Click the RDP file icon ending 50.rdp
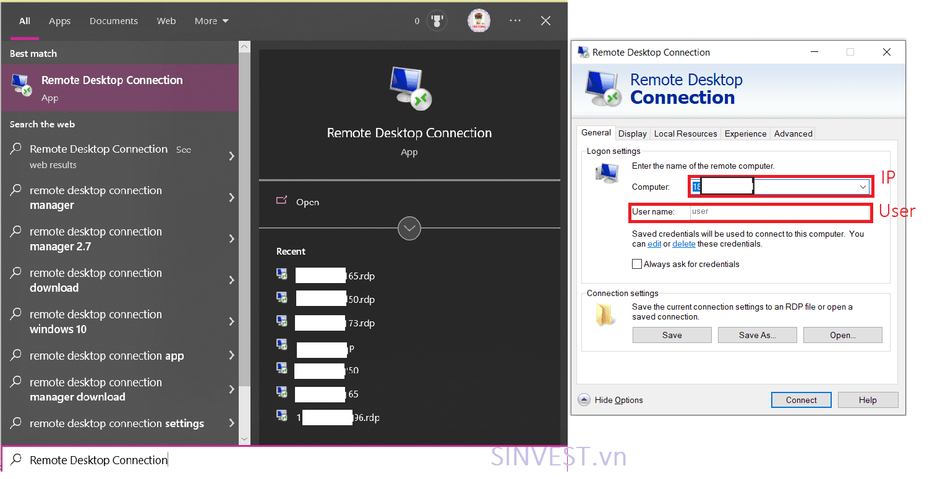This screenshot has width=940, height=479. (x=282, y=298)
